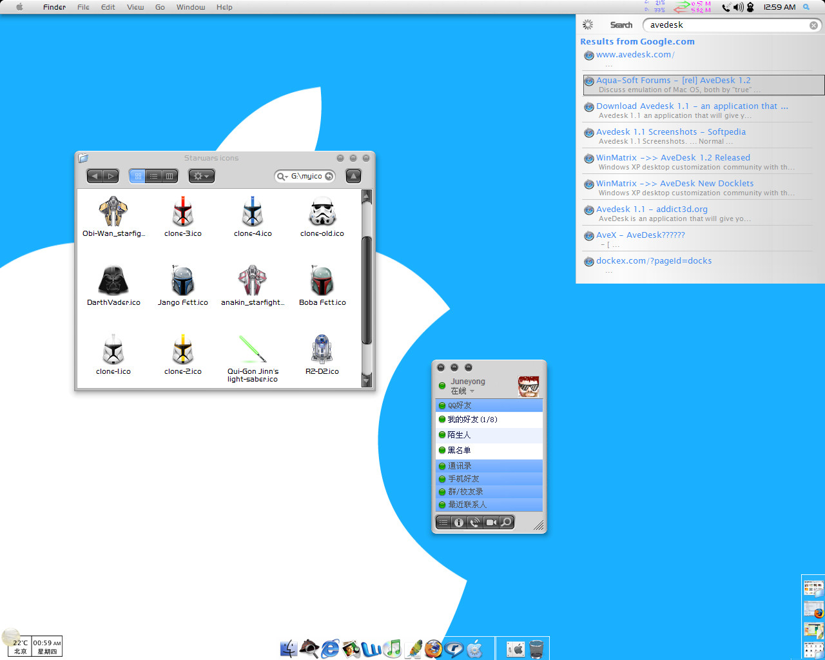The height and width of the screenshot is (660, 825).
Task: Switch Finder window to icon view
Action: [x=137, y=176]
